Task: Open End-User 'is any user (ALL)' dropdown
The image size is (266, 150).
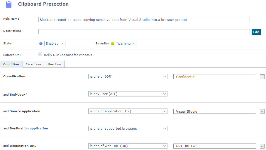Action: click(128, 94)
